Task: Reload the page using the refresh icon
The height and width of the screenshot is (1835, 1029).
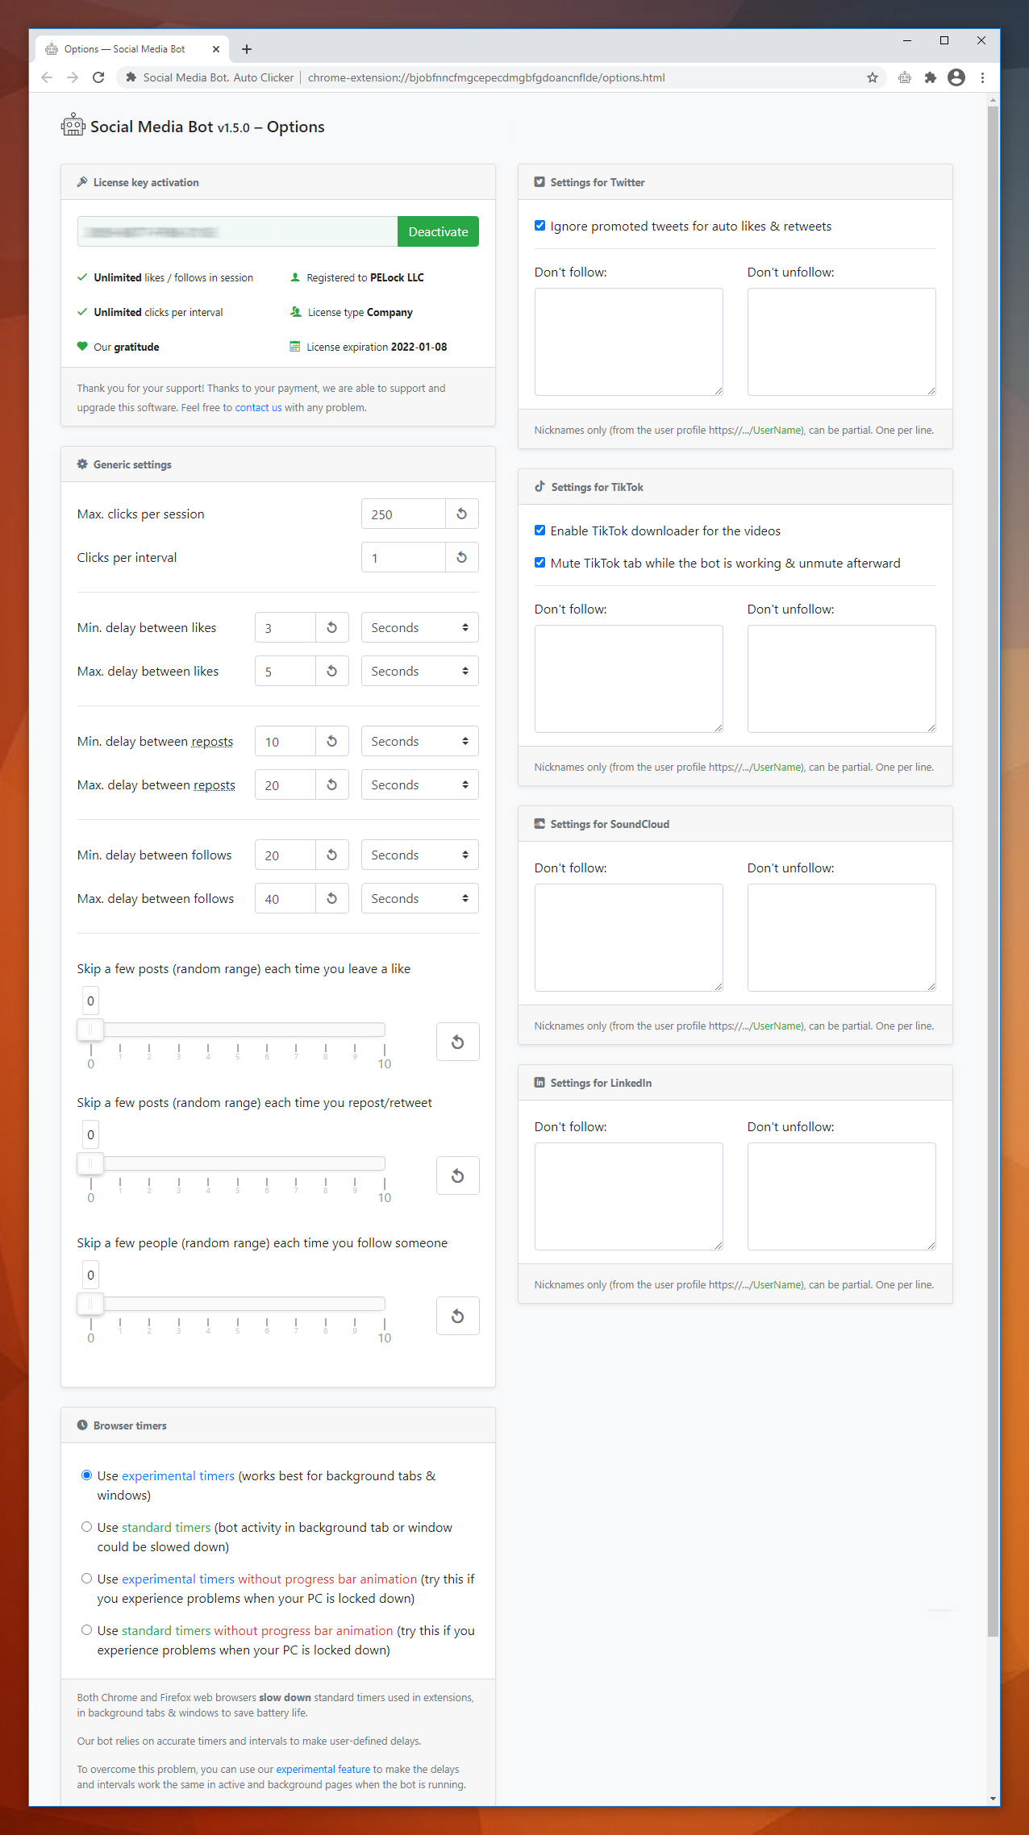Action: tap(98, 77)
